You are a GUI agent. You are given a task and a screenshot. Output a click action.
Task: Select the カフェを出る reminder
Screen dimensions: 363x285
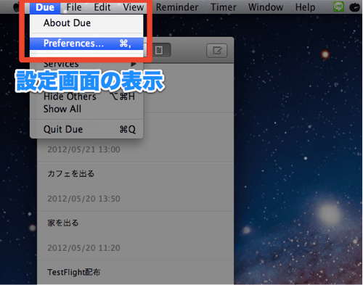135,186
